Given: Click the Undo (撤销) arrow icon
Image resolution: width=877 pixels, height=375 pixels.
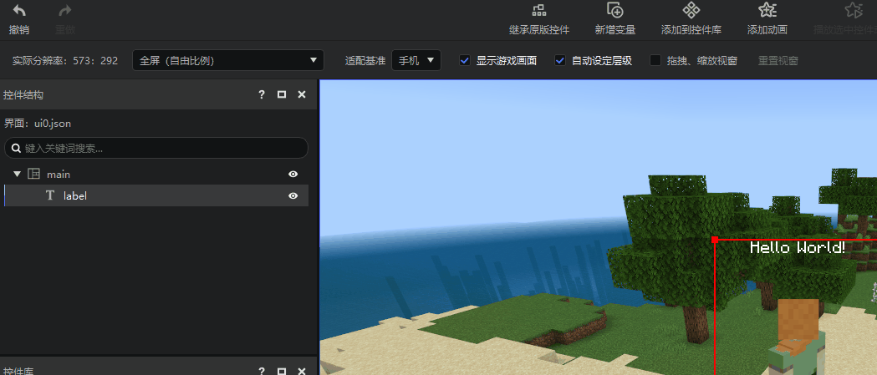Looking at the screenshot, I should [19, 11].
